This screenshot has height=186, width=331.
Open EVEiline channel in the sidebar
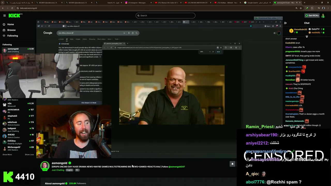18,142
